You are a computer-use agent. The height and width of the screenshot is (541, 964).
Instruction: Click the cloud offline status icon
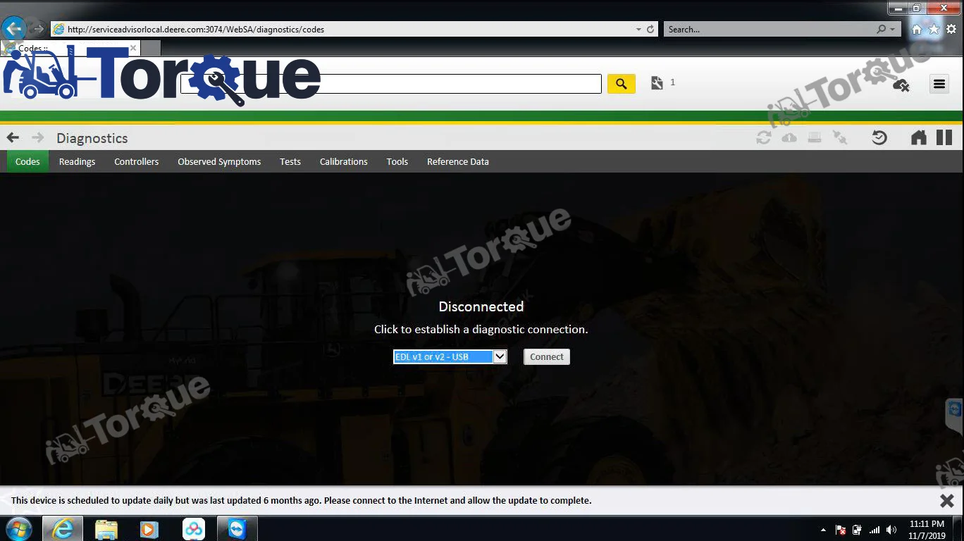[901, 85]
